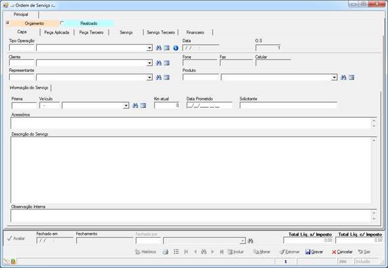Click the binoculars search icon beside Cliente
The height and width of the screenshot is (268, 388).
[159, 63]
